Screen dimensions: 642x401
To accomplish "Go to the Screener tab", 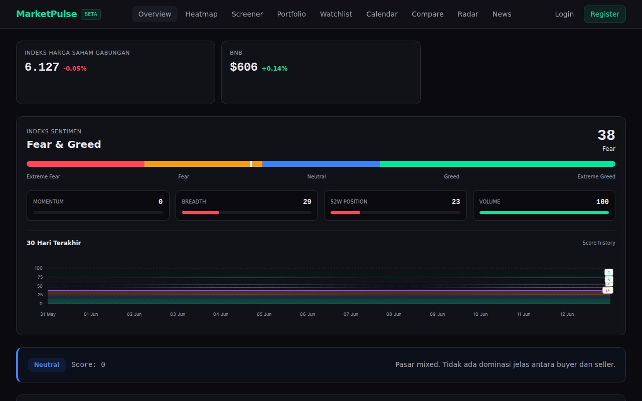I will click(247, 14).
